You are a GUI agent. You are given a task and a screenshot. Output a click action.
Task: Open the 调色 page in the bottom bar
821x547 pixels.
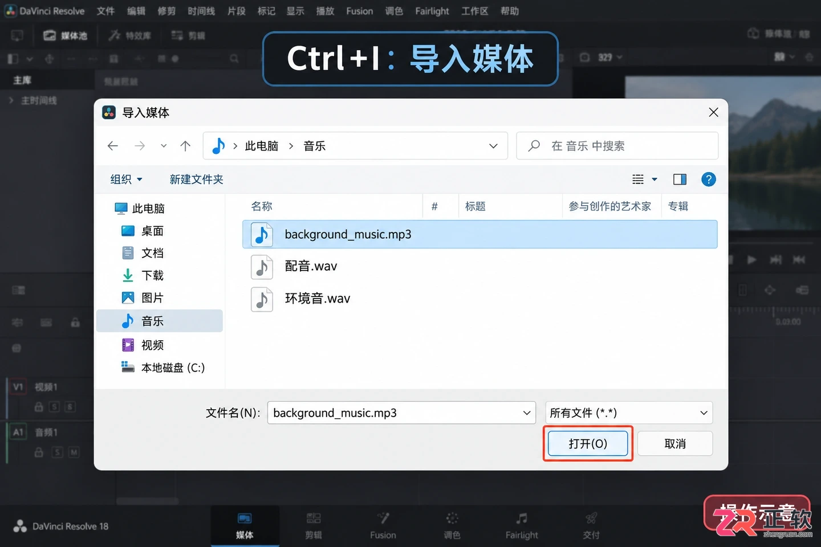(452, 526)
